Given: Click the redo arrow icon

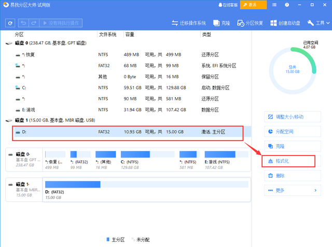Looking at the screenshot, I should (x=34, y=23).
